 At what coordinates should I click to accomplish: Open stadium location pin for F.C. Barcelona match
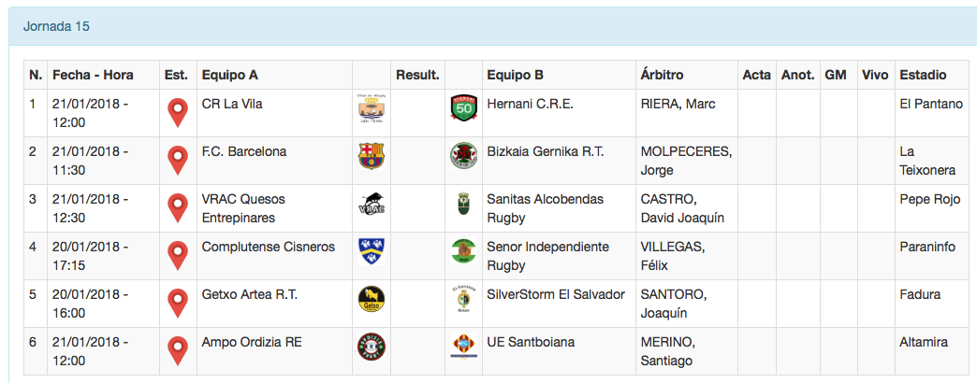(177, 160)
